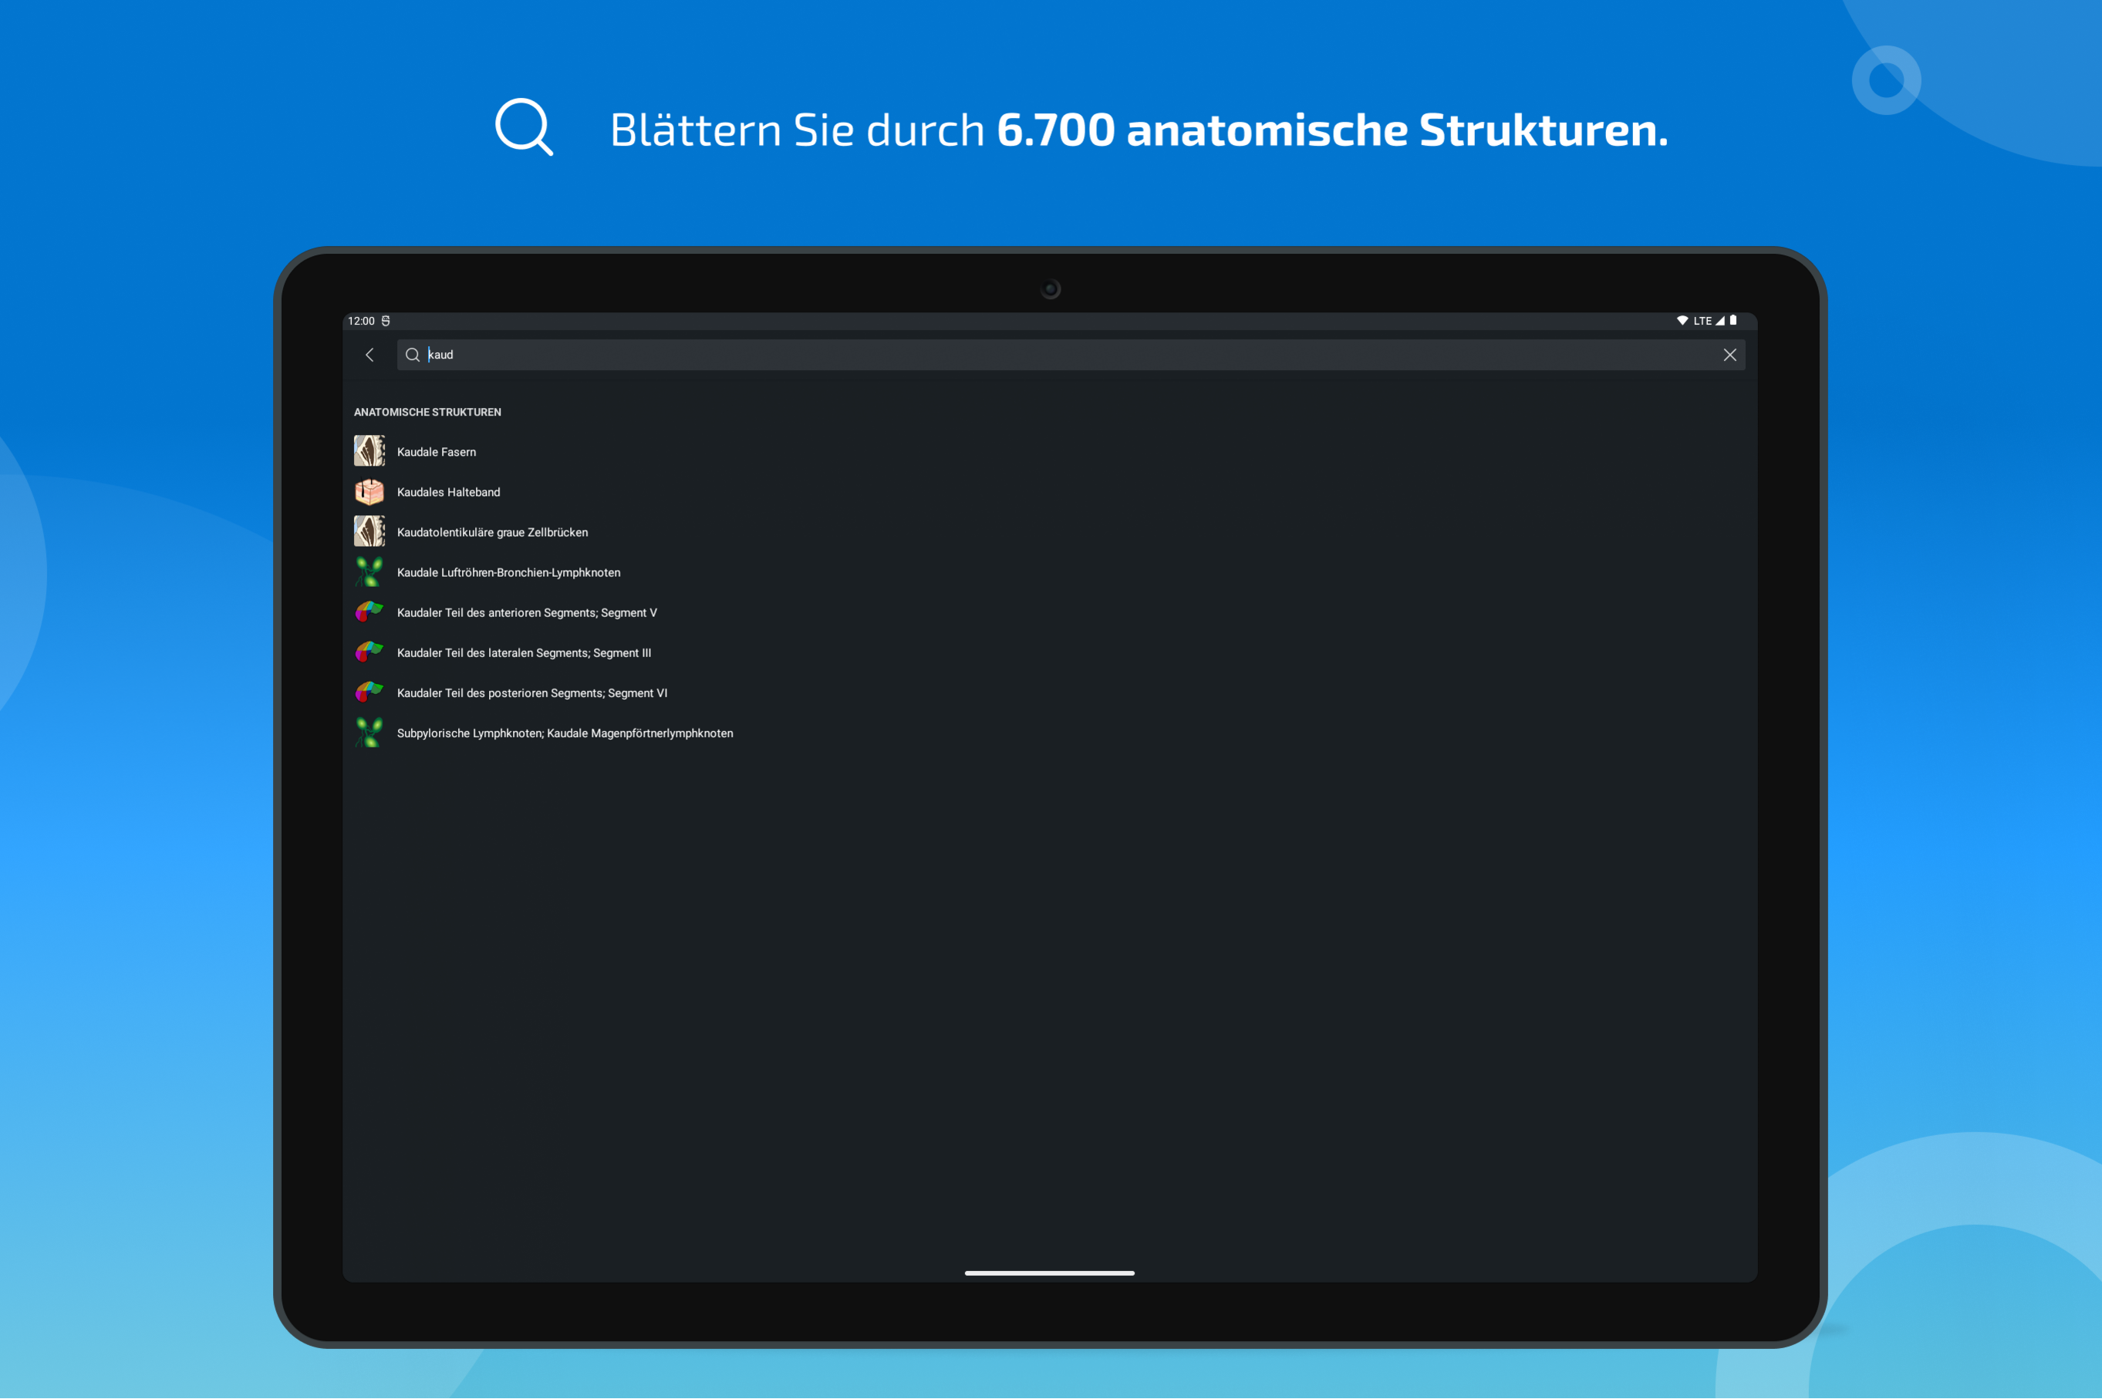This screenshot has width=2102, height=1399.
Task: Open the 'Kaudale Fasern' thumbnail icon
Action: click(369, 451)
